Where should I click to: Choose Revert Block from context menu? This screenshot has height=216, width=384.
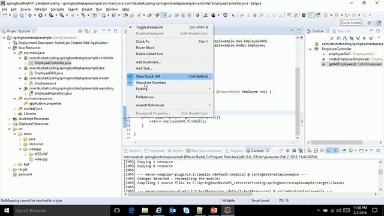click(170, 48)
